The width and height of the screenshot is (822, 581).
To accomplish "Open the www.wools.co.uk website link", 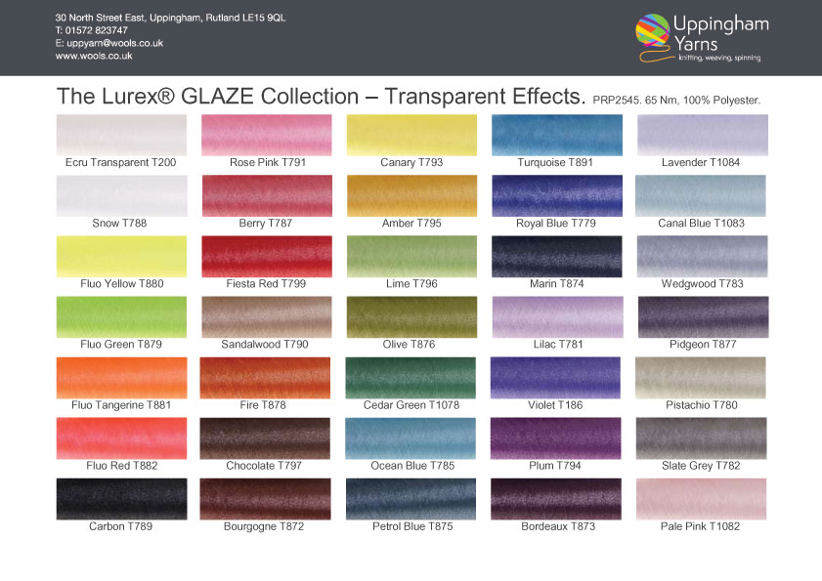I will 94,57.
